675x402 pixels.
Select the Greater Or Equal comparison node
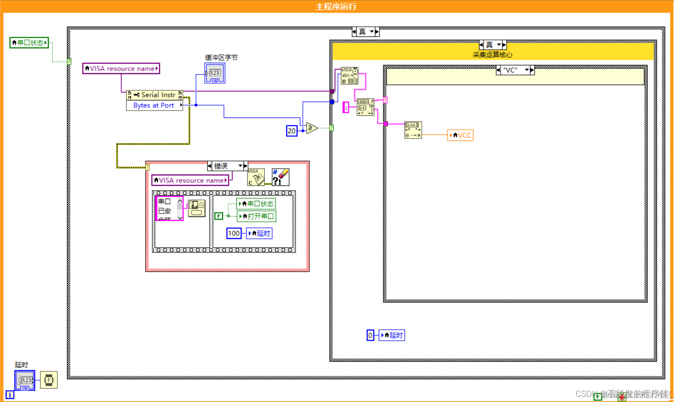[x=312, y=128]
